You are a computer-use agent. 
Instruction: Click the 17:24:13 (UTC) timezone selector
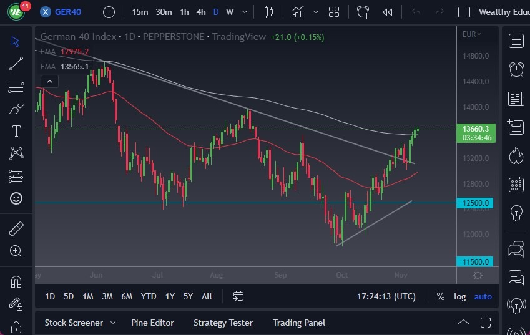(386, 296)
